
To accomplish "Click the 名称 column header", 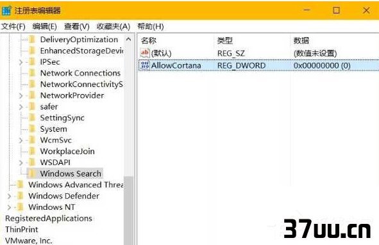I will click(149, 40).
